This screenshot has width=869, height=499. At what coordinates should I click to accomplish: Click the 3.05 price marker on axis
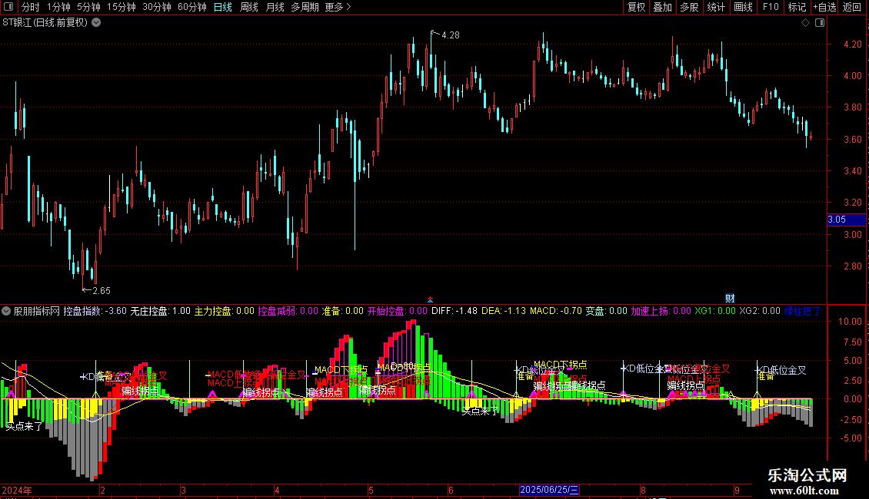point(846,220)
